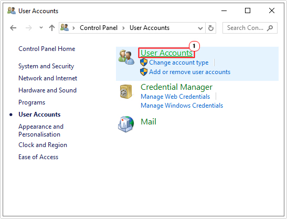
Task: Click shield icon beside Add or remove accounts
Action: click(144, 72)
